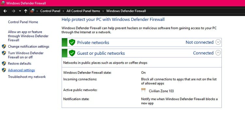Click the Back navigation arrow
Viewport: 245px width, 134px height.
[5, 11]
